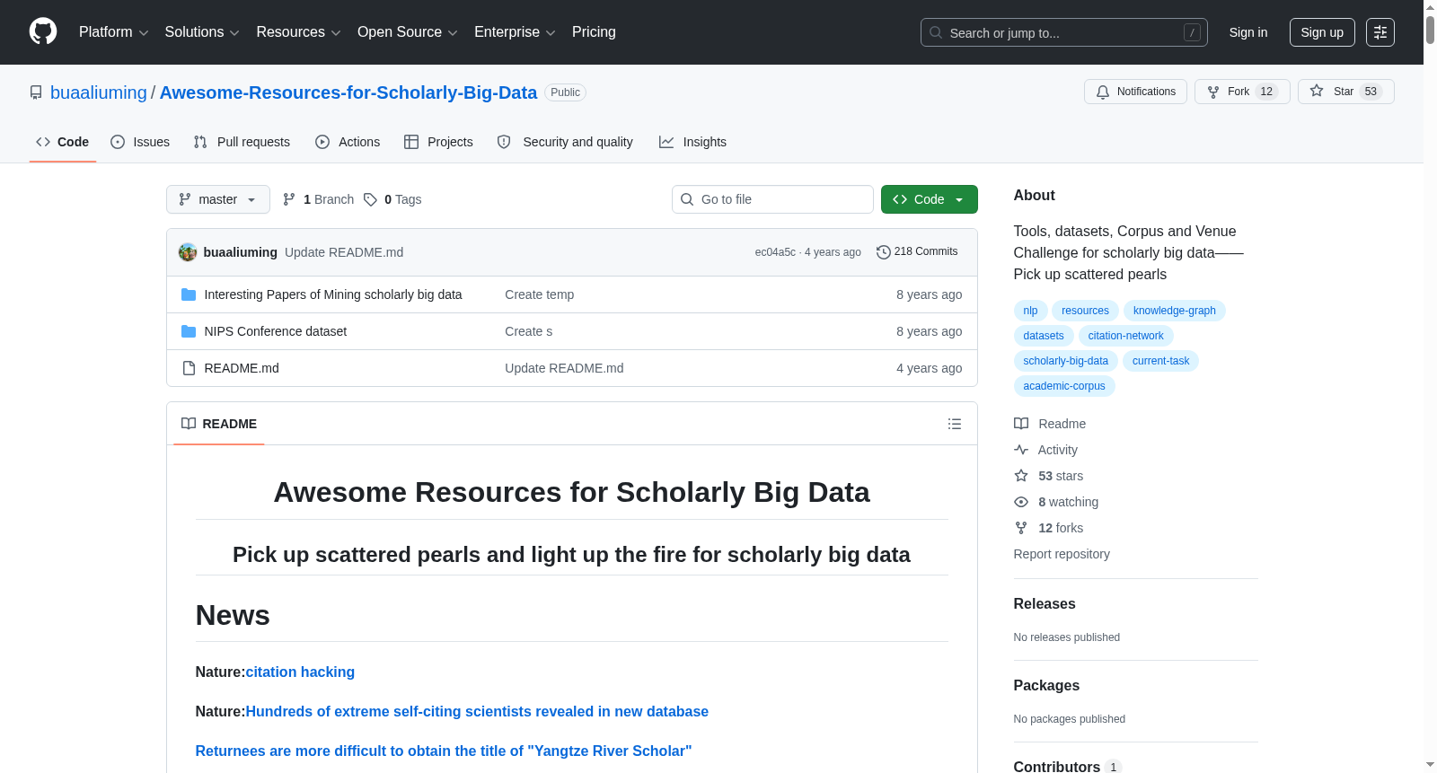Expand the Platform menu
This screenshot has height=773, width=1437.
[114, 32]
